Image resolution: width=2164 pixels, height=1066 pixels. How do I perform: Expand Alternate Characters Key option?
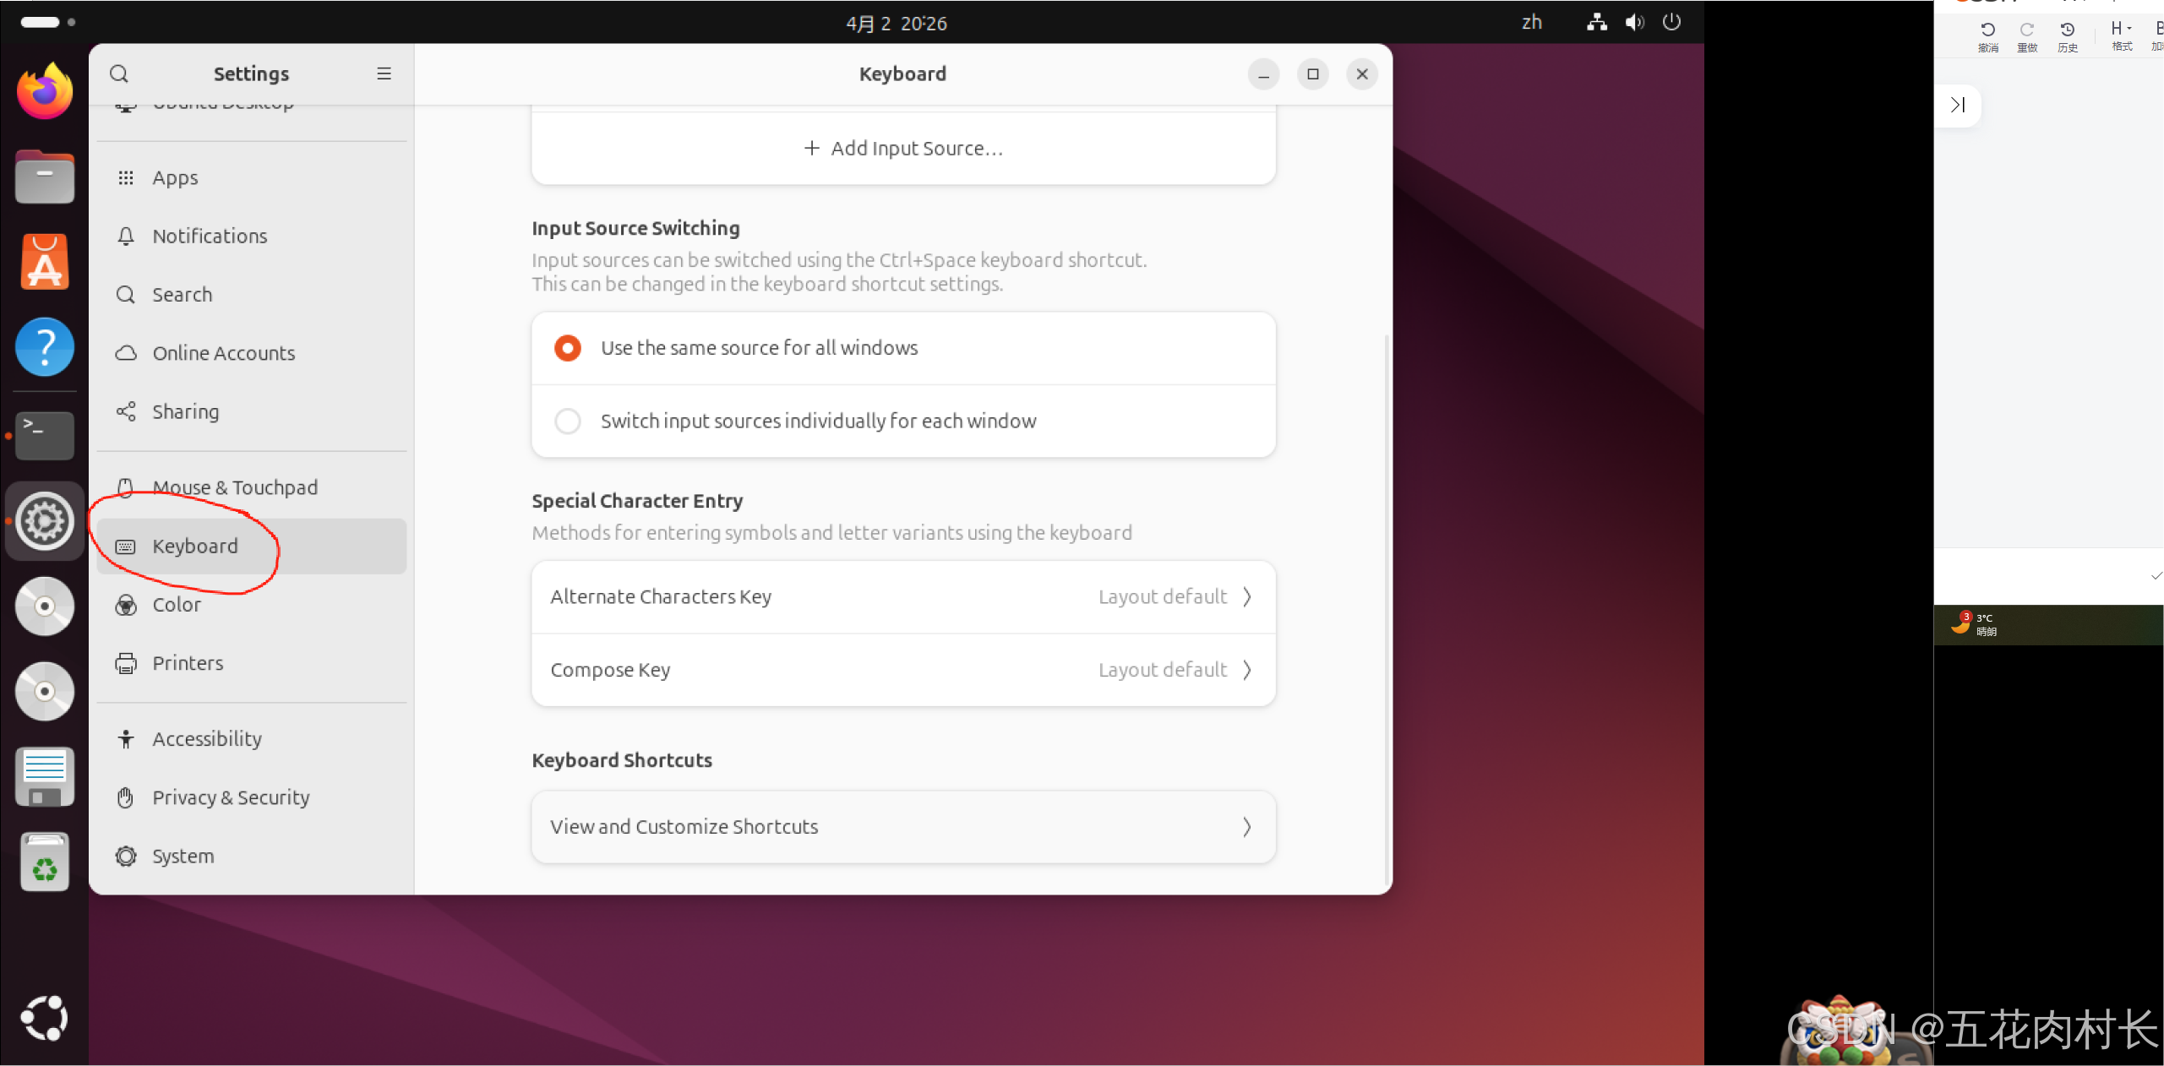[x=902, y=596]
